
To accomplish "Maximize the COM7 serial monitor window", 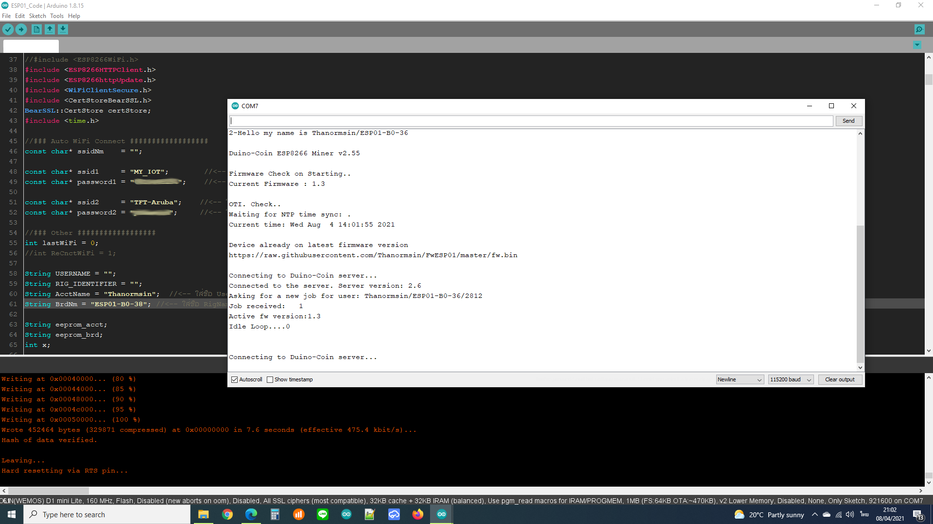I will pyautogui.click(x=831, y=106).
